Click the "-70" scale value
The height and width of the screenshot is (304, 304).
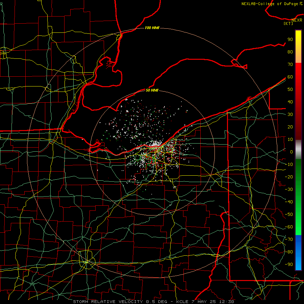pyautogui.click(x=289, y=239)
